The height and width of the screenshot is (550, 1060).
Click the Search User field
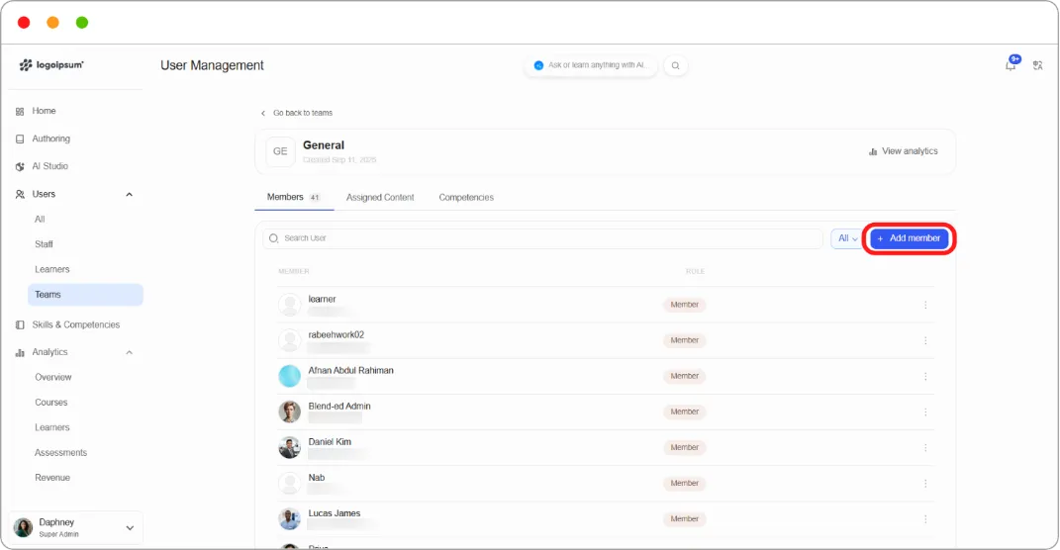[x=542, y=238]
